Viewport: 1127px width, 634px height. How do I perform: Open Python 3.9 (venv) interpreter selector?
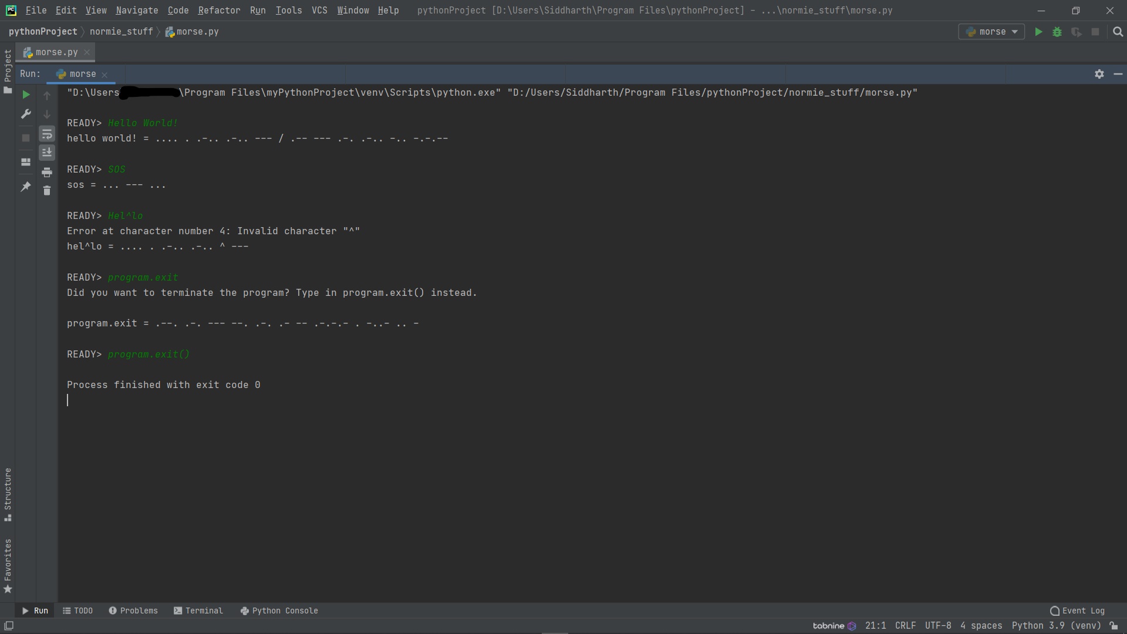[x=1056, y=626]
